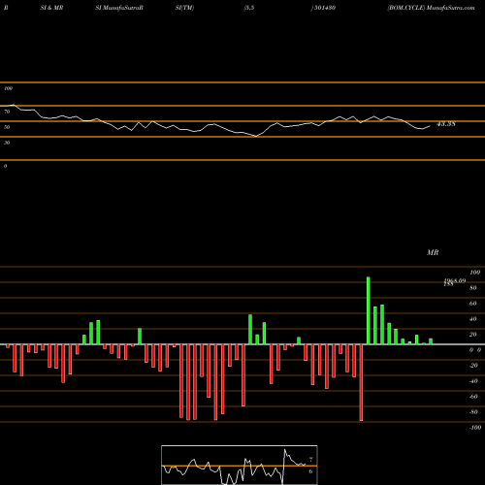The image size is (485, 485).
Task: Click the tallest green MR histogram bar
Action: tap(369, 310)
